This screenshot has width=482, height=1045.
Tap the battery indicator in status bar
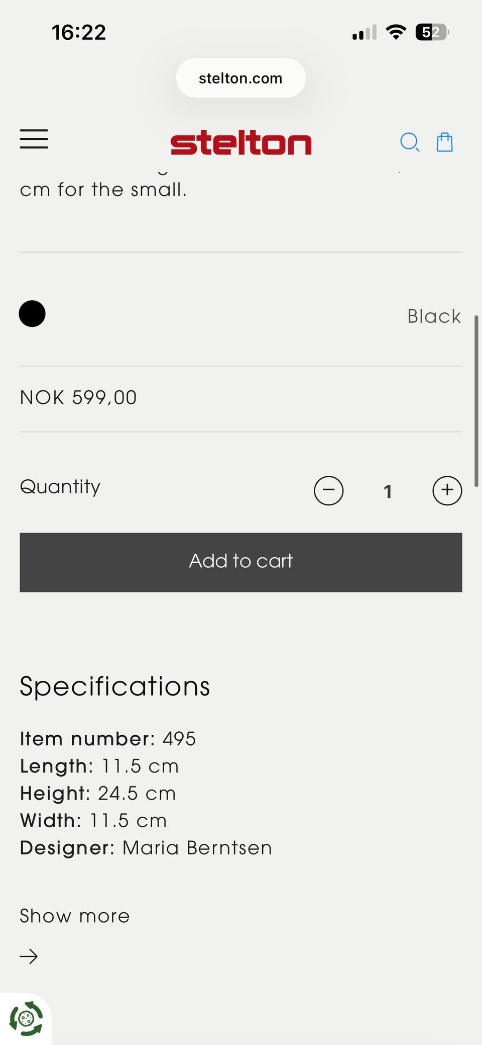tap(432, 32)
